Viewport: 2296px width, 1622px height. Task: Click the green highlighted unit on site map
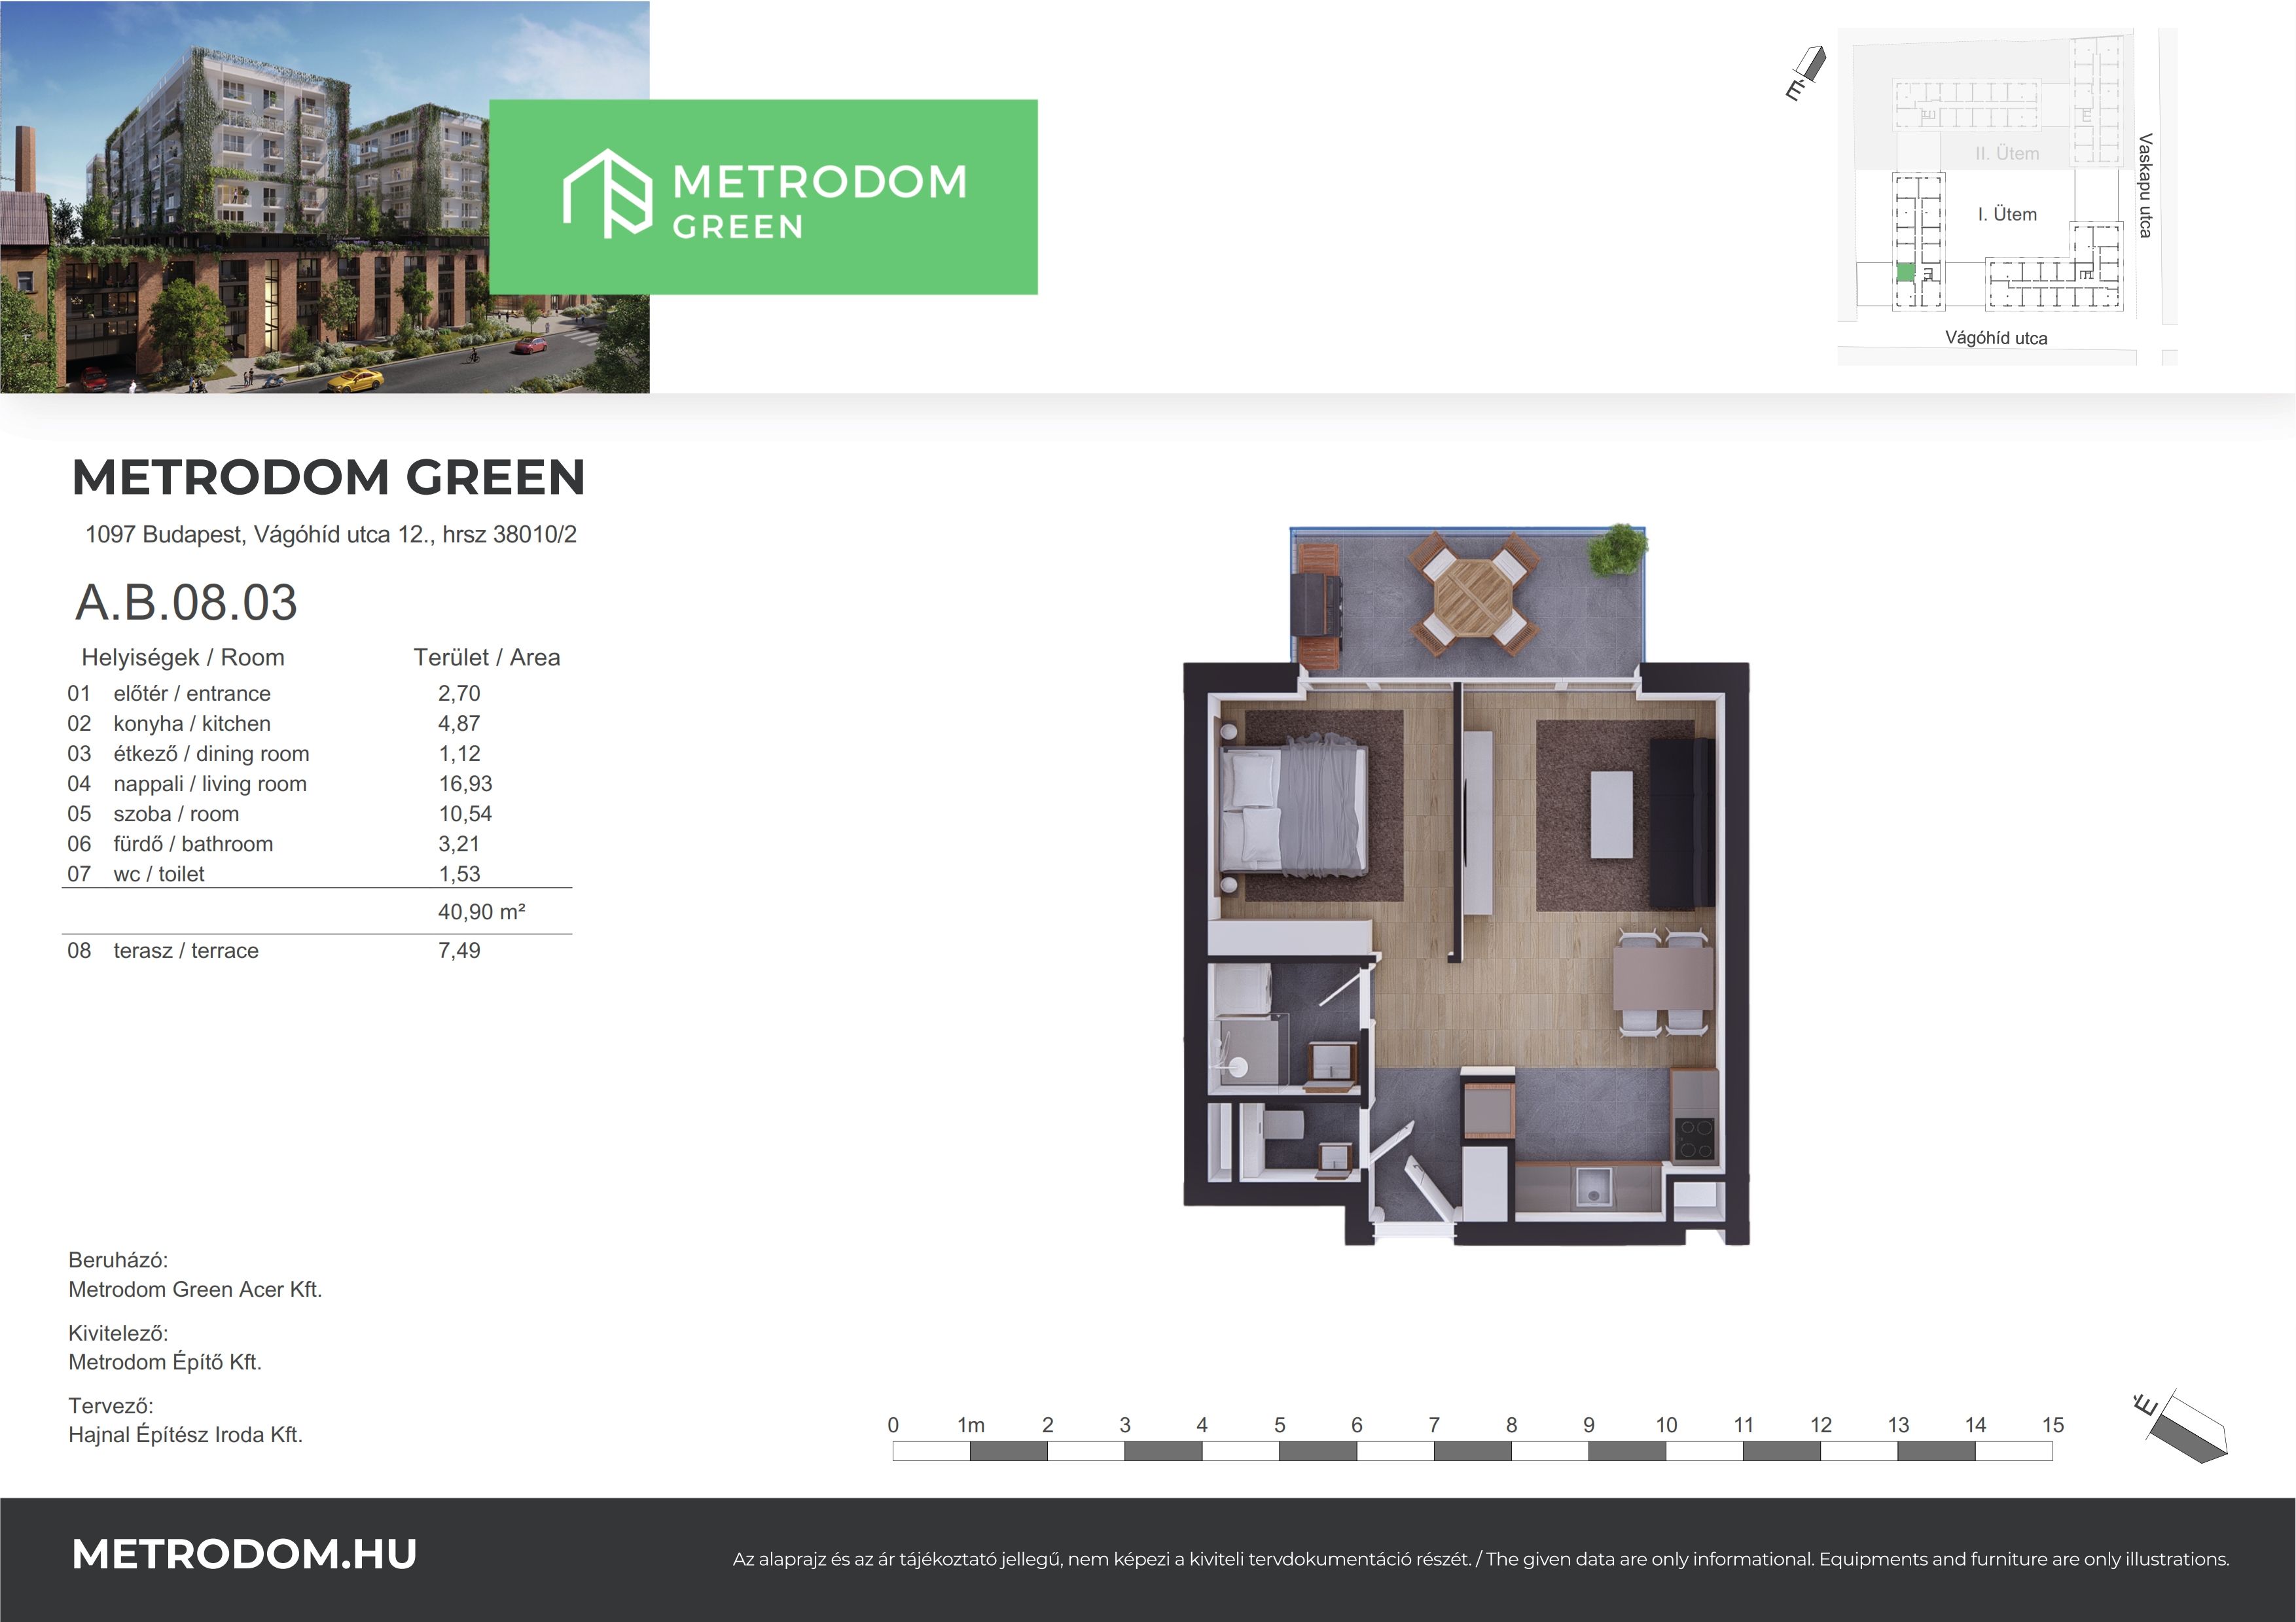pos(1906,272)
